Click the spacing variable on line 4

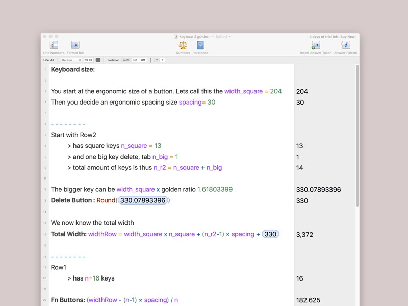(x=190, y=103)
